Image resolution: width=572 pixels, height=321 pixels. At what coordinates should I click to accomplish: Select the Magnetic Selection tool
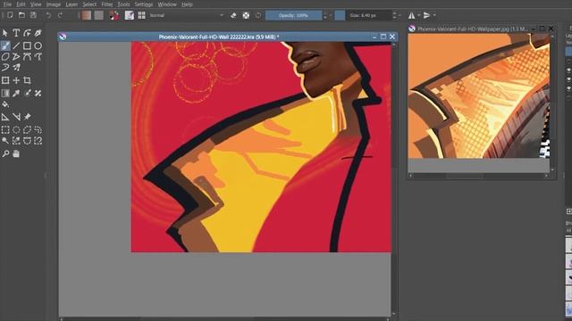point(38,141)
